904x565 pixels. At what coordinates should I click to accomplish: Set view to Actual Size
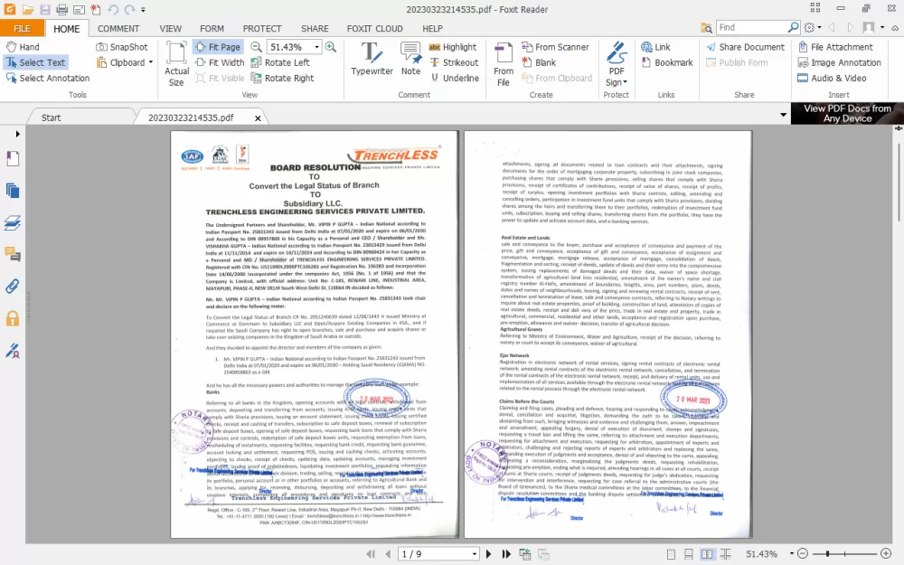[x=176, y=64]
